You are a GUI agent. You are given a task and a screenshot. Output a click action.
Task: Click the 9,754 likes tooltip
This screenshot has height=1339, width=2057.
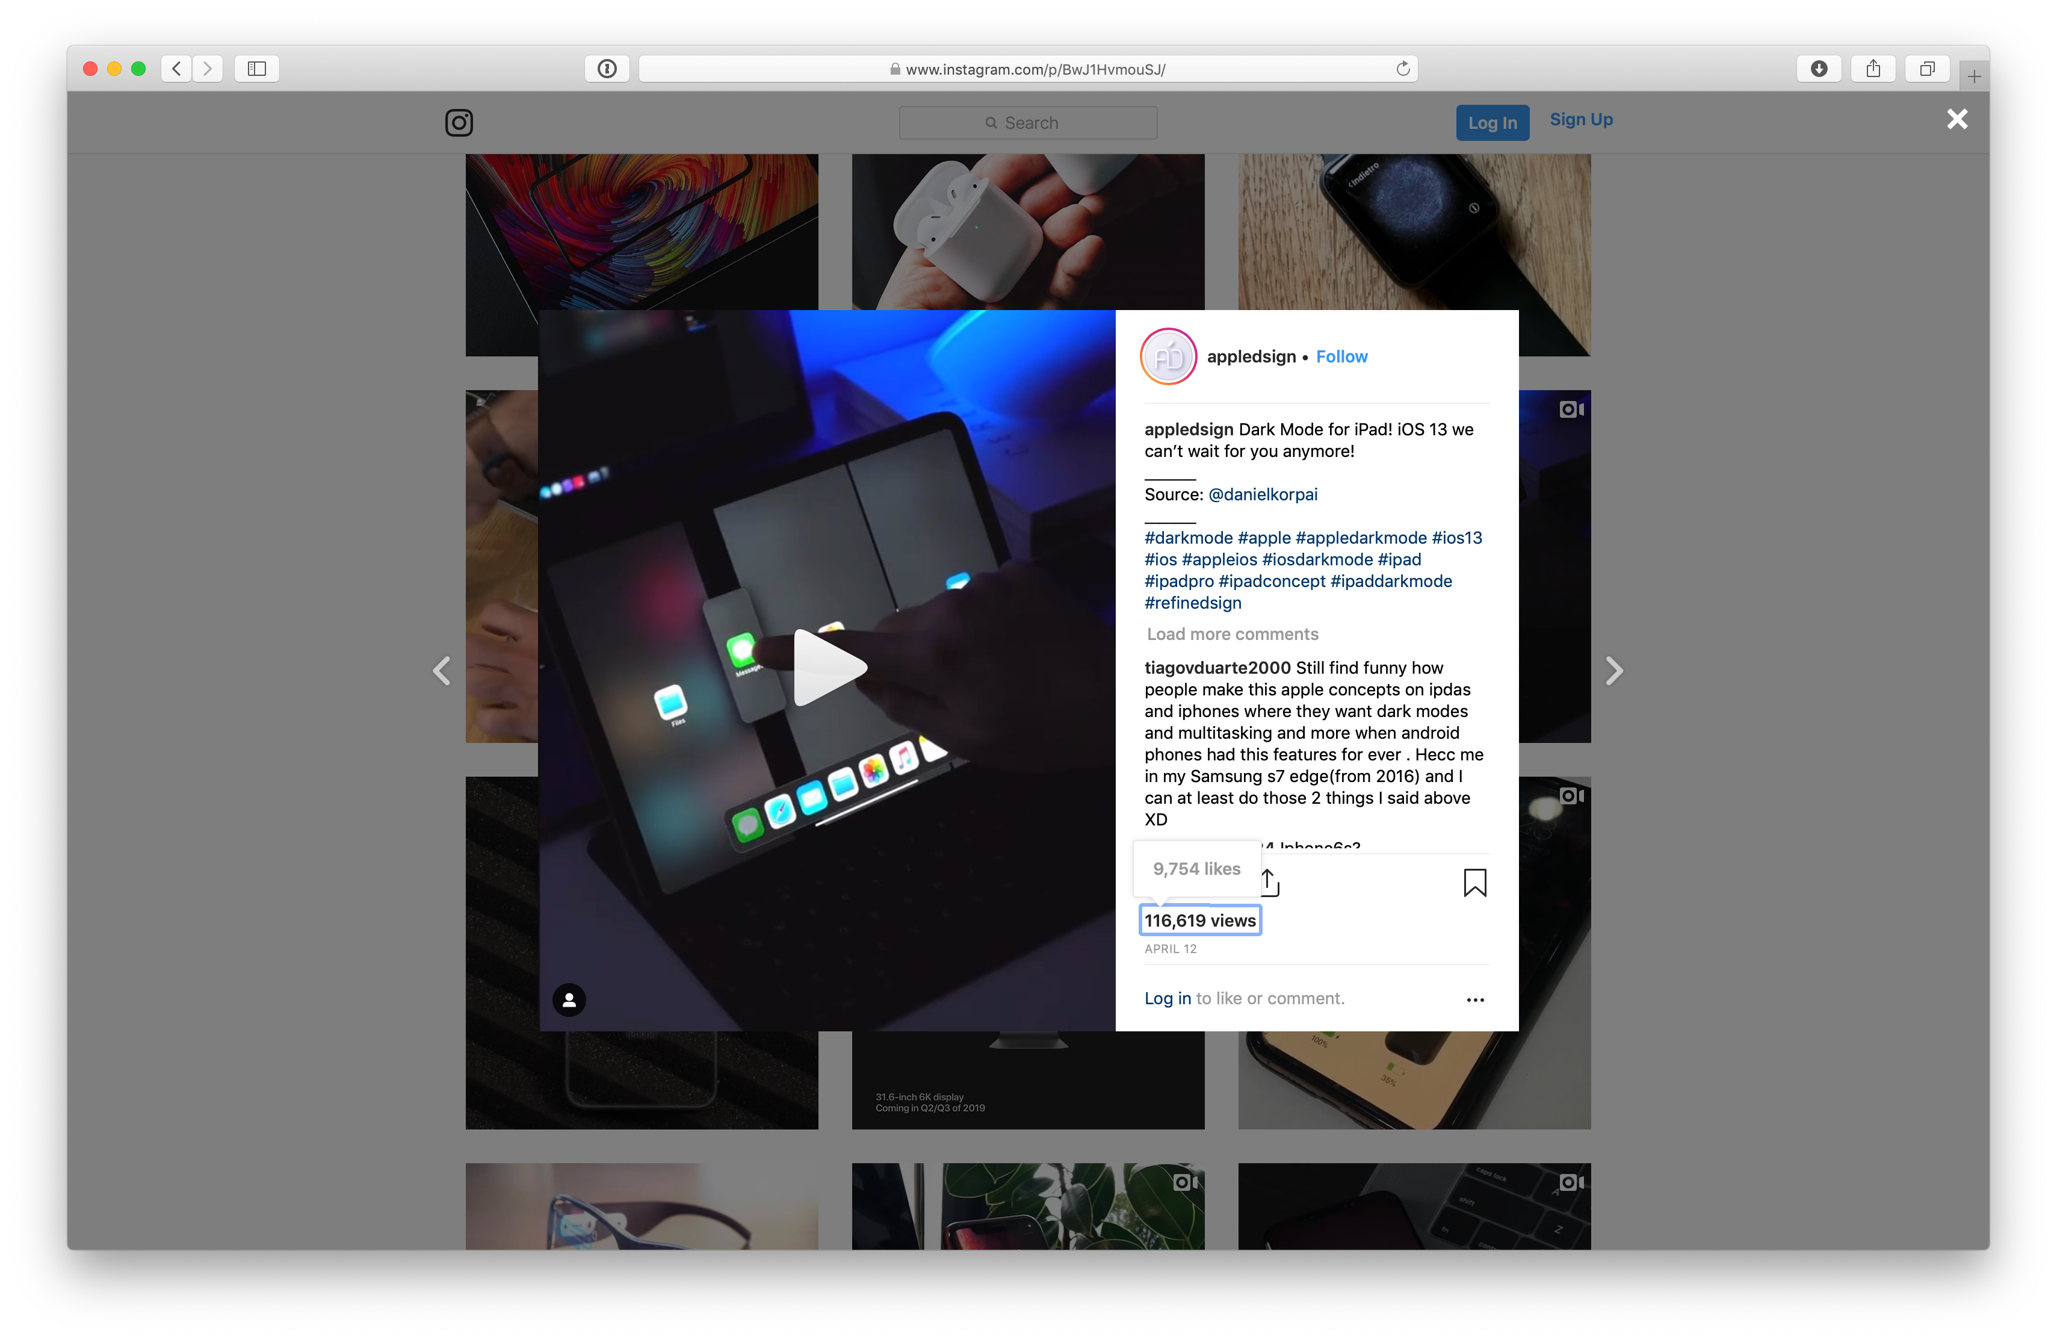[x=1196, y=869]
